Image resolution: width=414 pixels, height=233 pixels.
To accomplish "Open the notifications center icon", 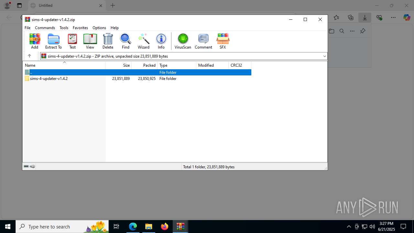I will pyautogui.click(x=404, y=227).
